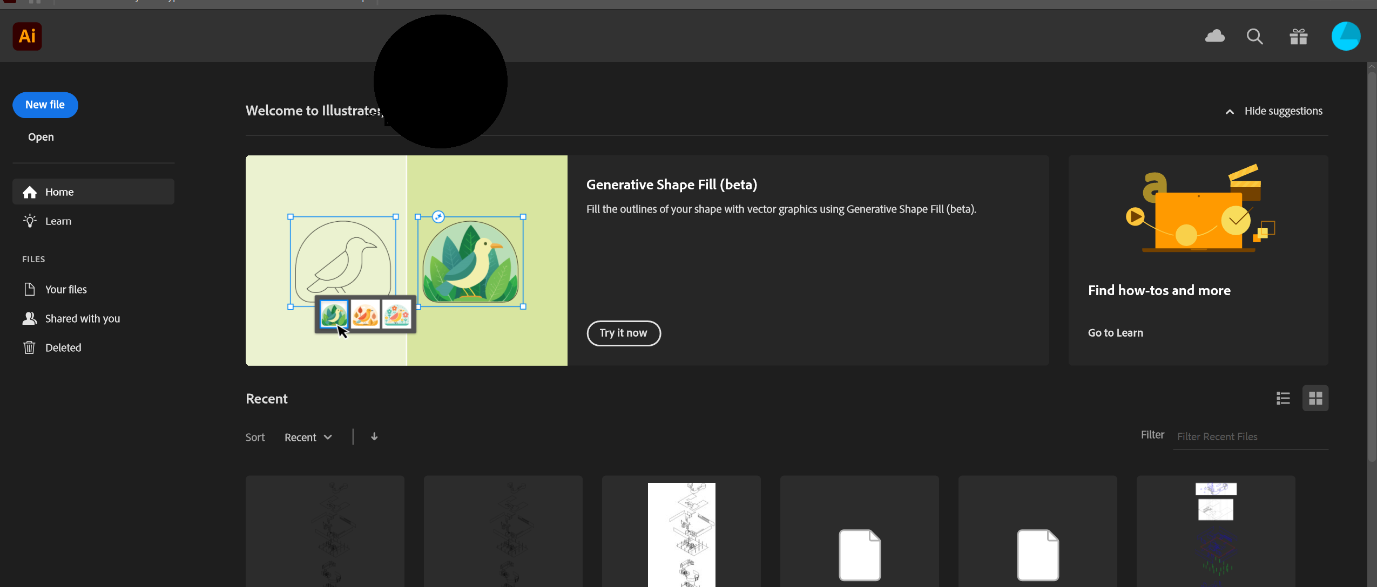
Task: Collapse suggestions via Hide suggestions chevron
Action: 1230,111
